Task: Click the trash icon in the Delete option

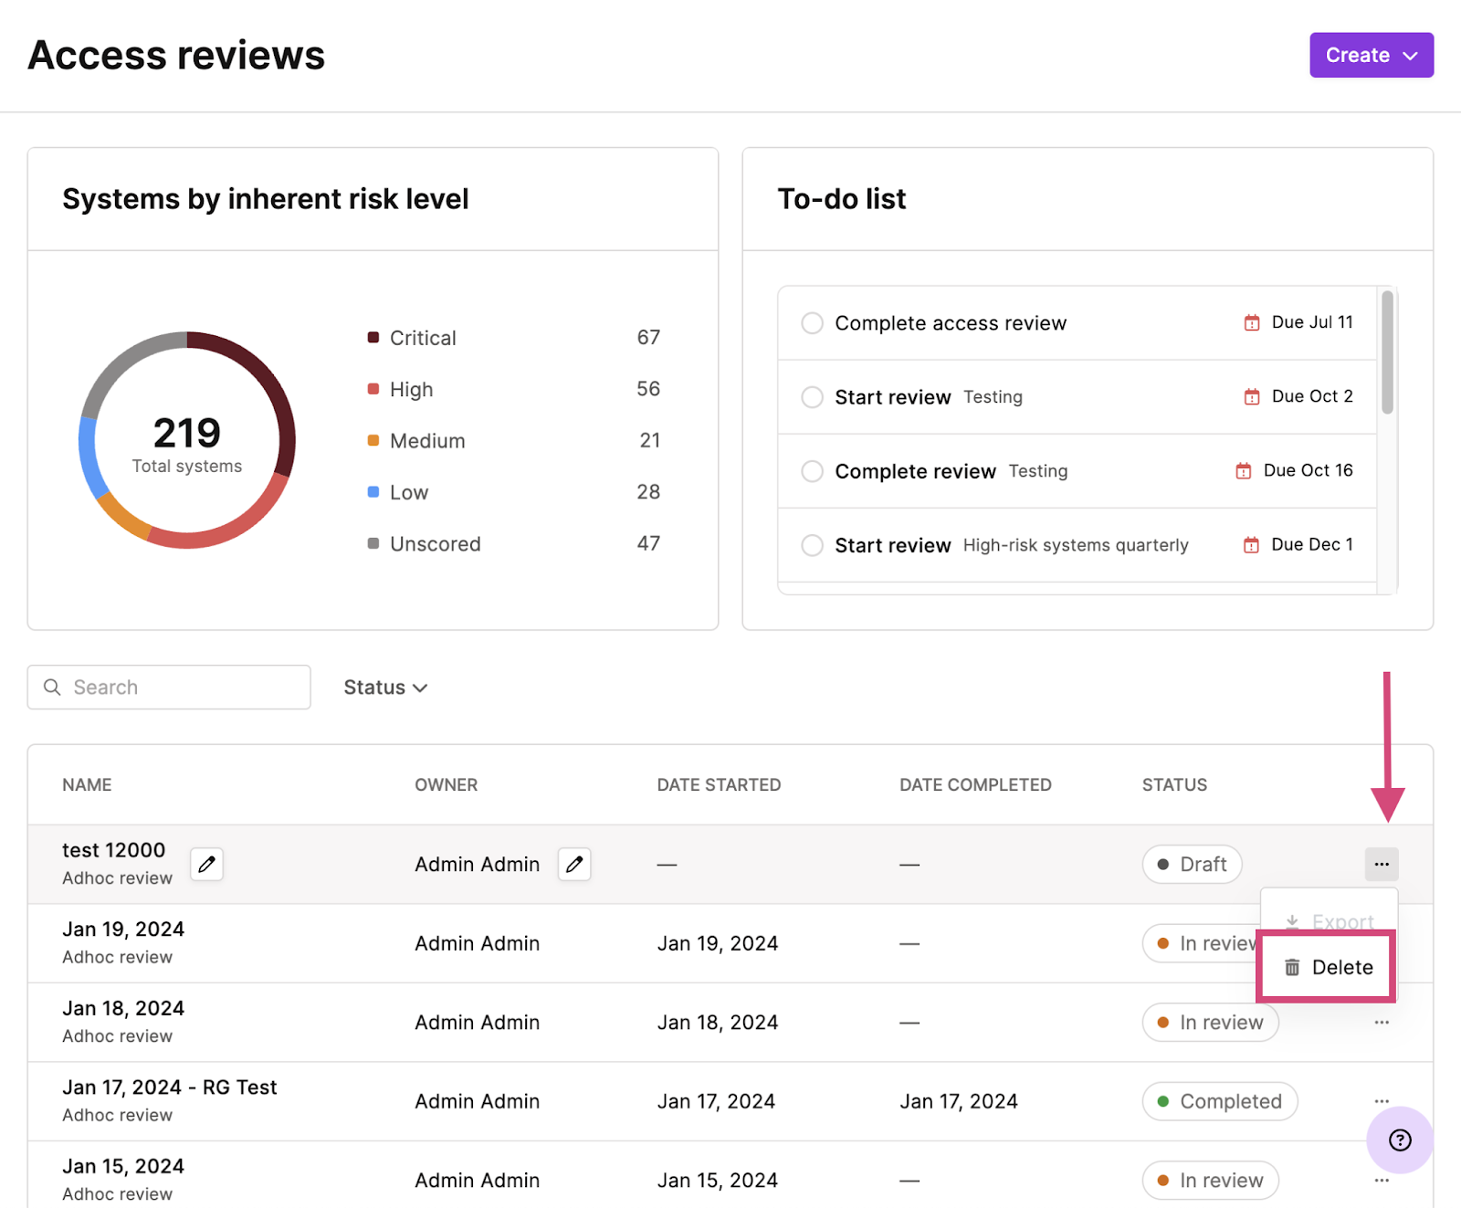Action: 1291,966
